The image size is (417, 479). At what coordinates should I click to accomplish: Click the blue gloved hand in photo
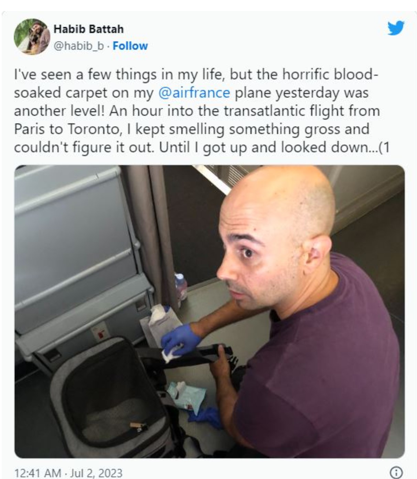click(181, 339)
